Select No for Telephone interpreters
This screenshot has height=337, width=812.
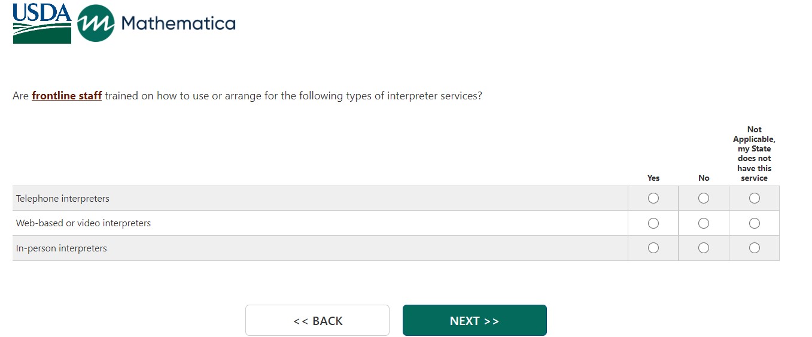pos(704,198)
